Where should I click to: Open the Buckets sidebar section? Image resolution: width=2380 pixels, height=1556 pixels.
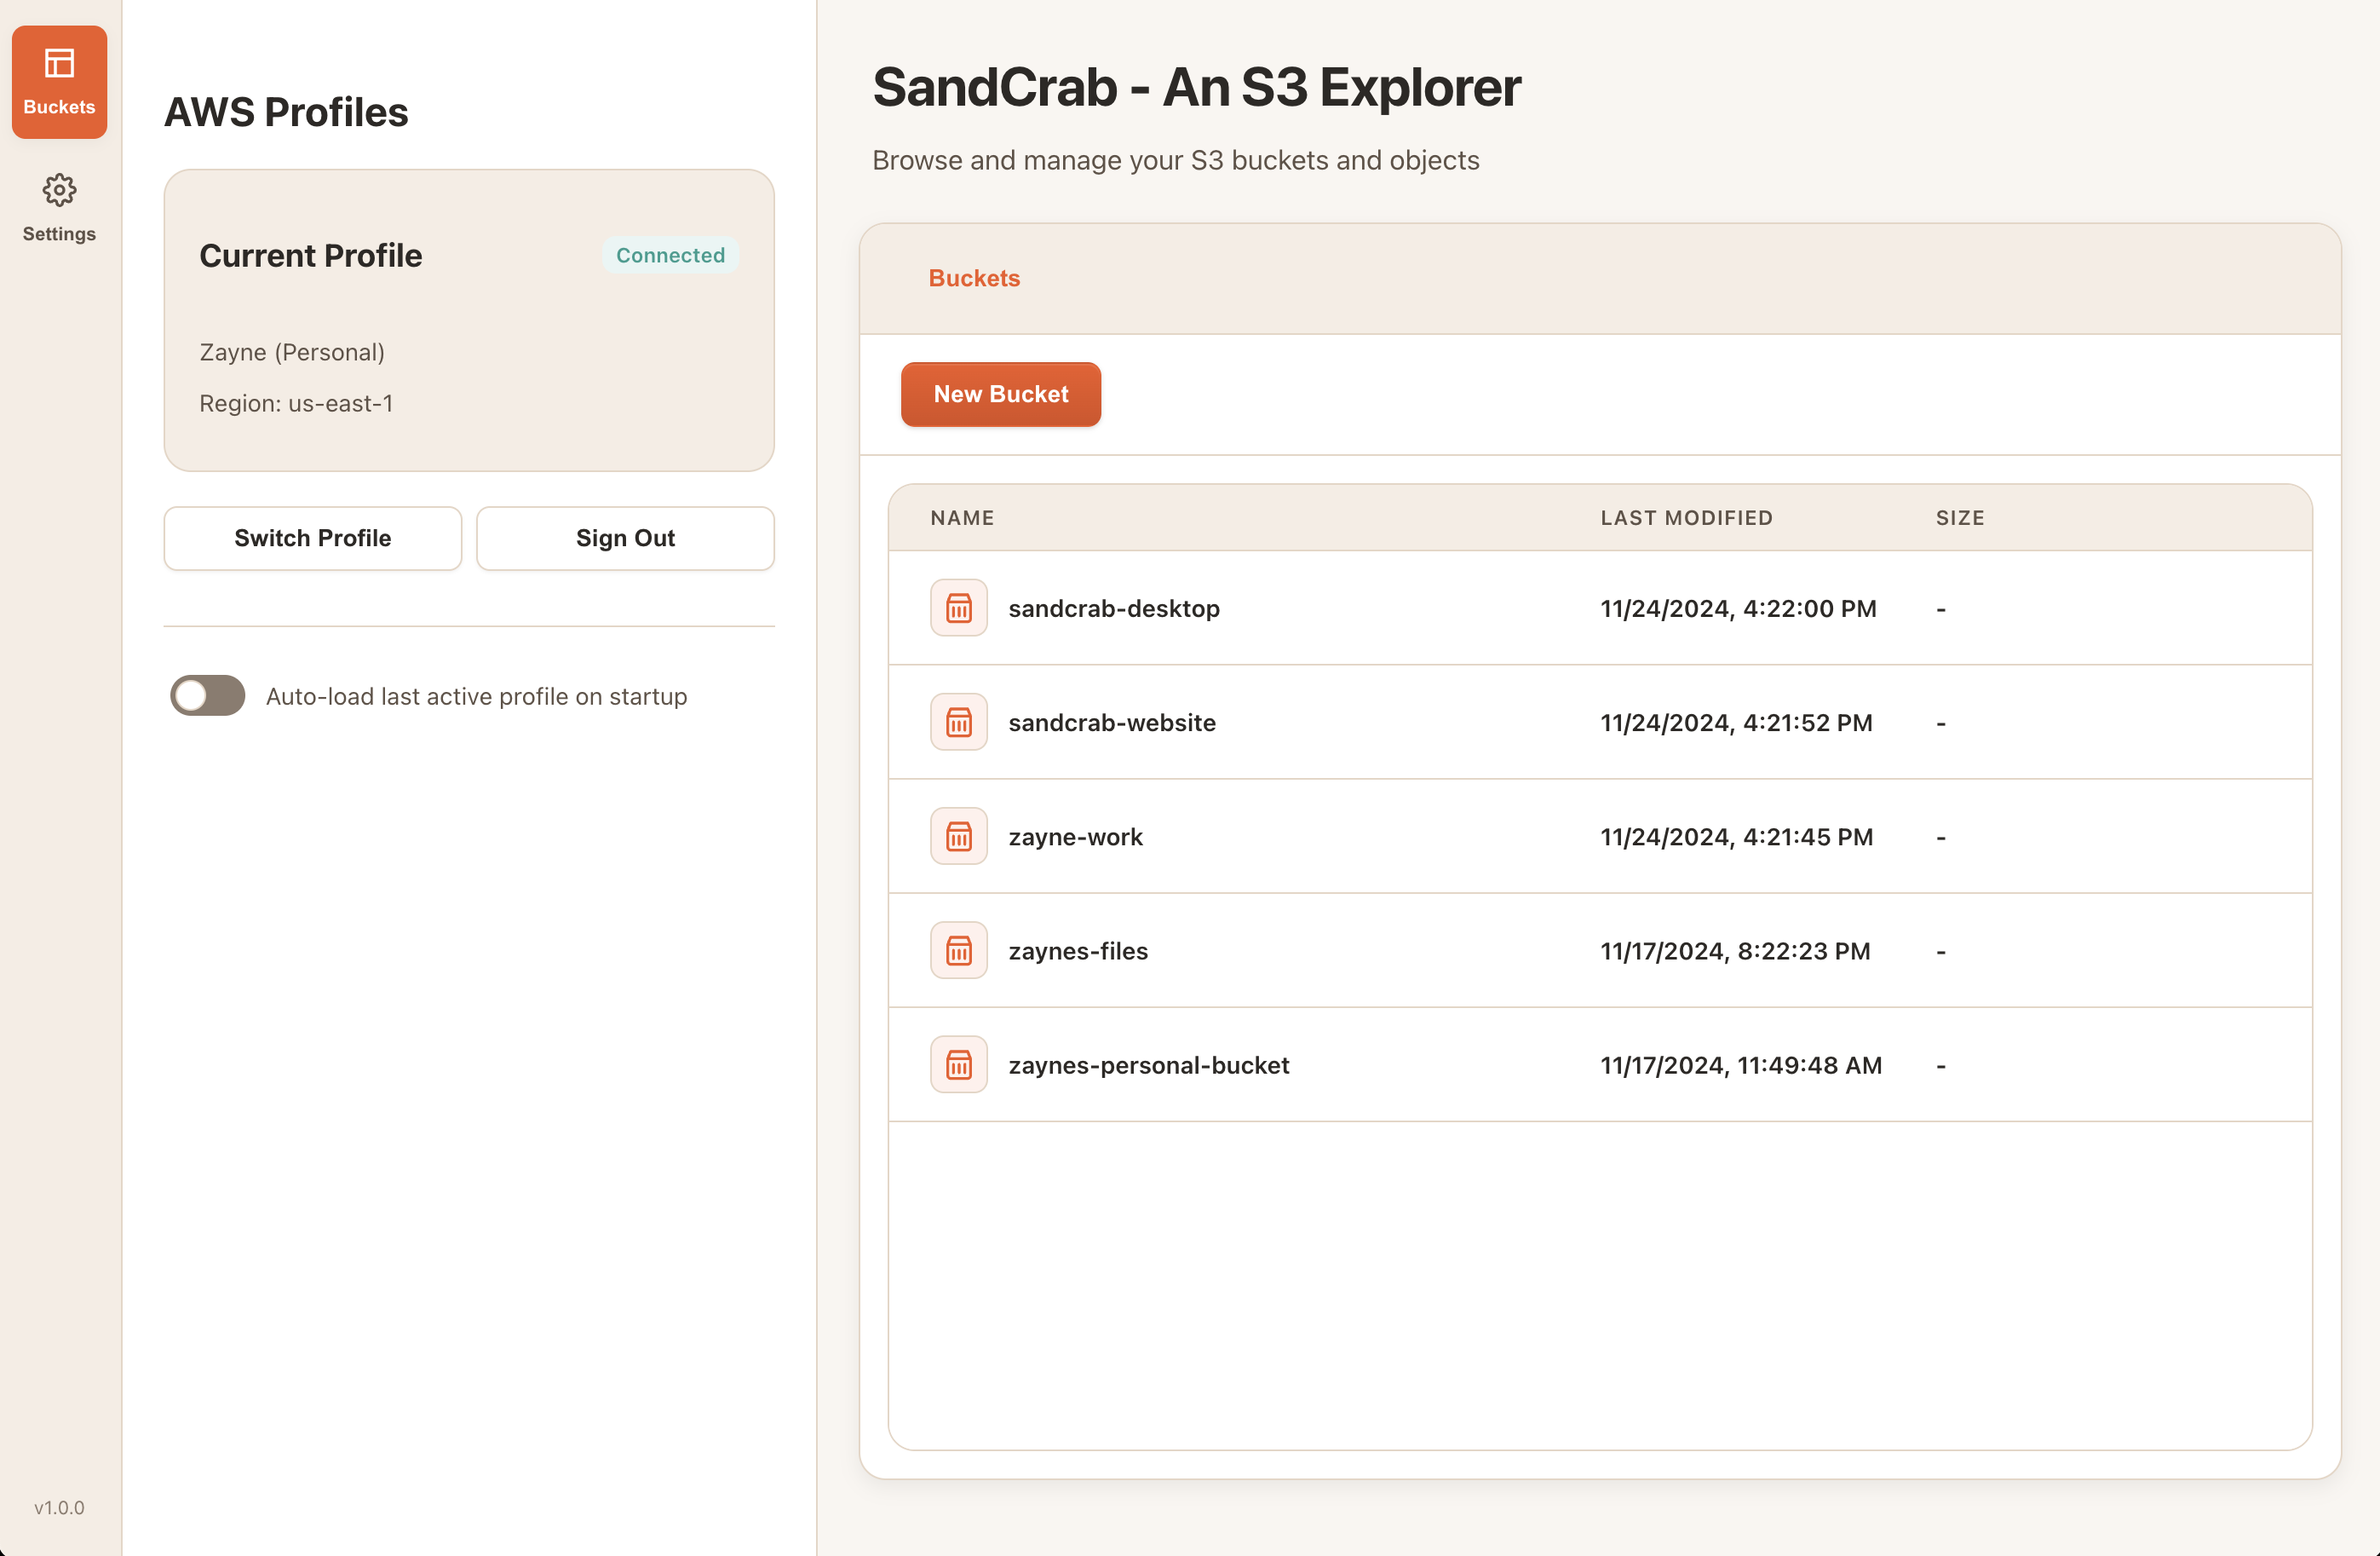(x=59, y=82)
